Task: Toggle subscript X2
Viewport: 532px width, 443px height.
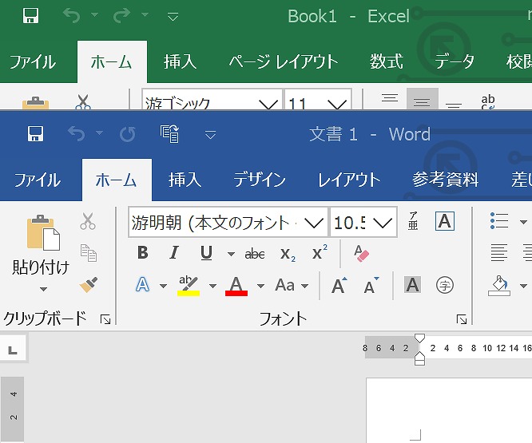Action: (x=288, y=254)
